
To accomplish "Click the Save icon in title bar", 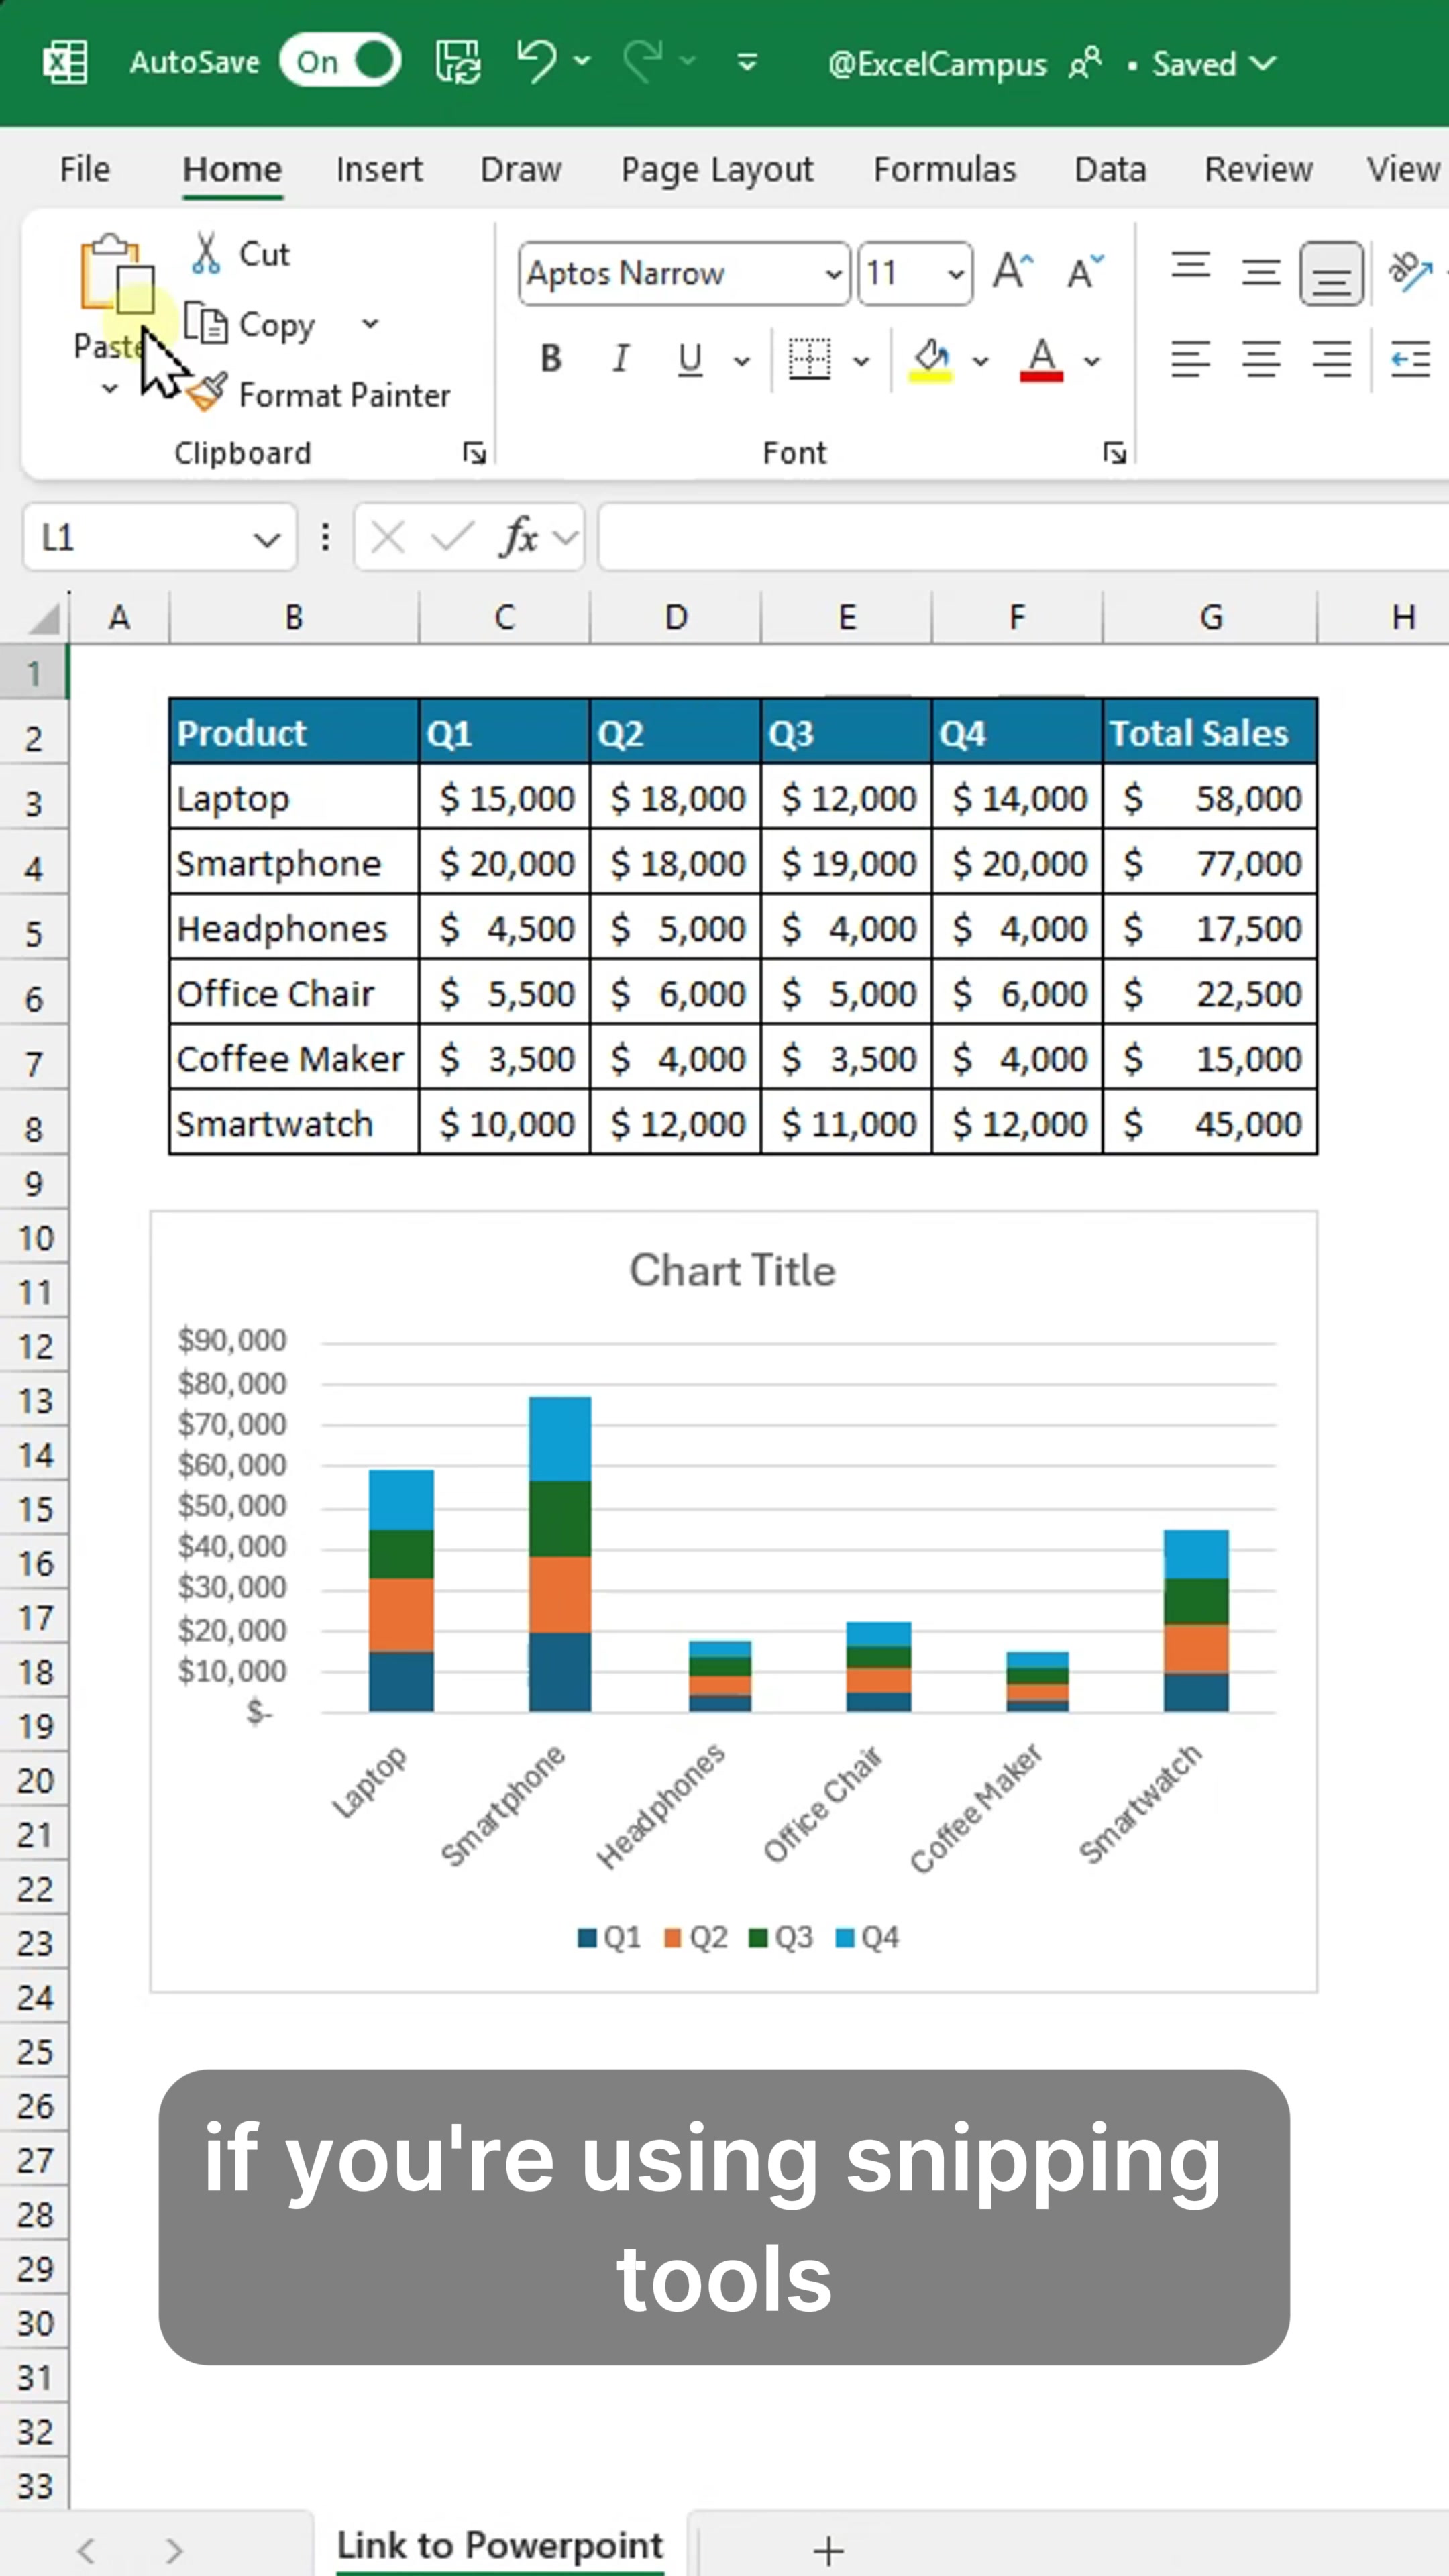I will point(458,62).
